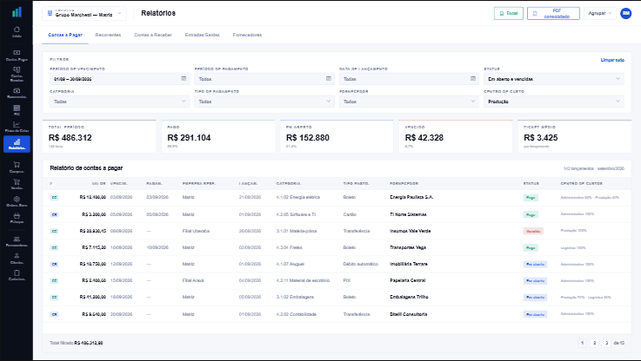
Task: Switch to the Entradas/Saídas tab
Action: pyautogui.click(x=203, y=35)
